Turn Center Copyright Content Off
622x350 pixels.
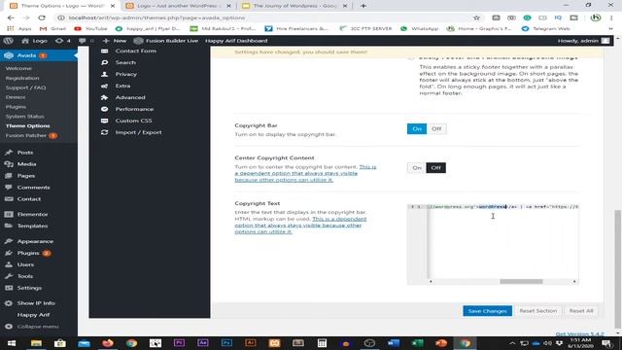[436, 168]
